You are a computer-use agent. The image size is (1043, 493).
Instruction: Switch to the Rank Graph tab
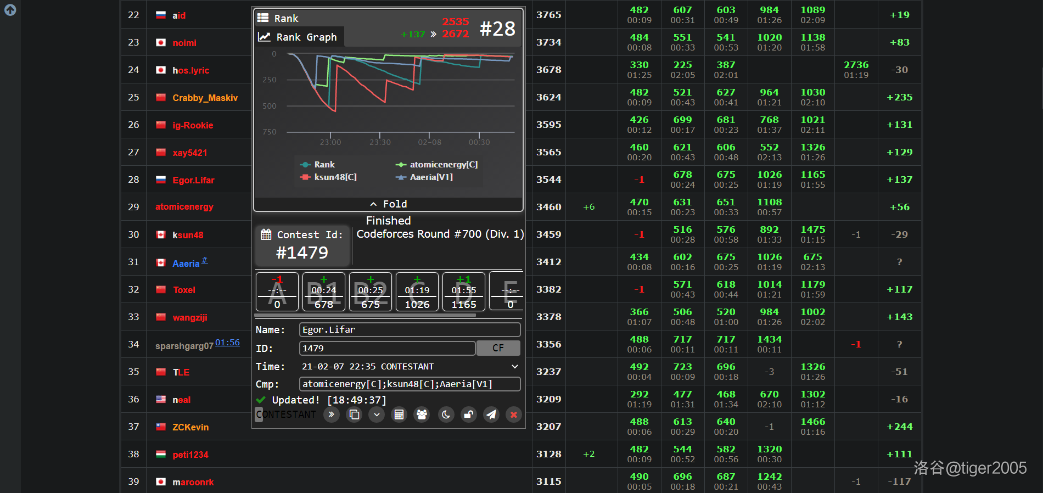[299, 37]
